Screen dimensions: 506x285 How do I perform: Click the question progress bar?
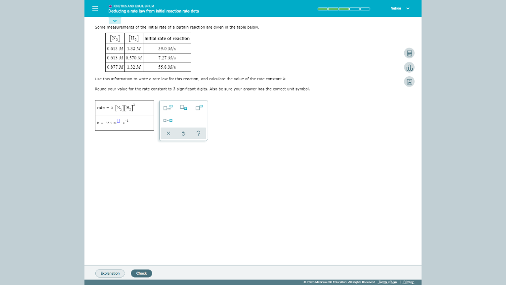[344, 9]
